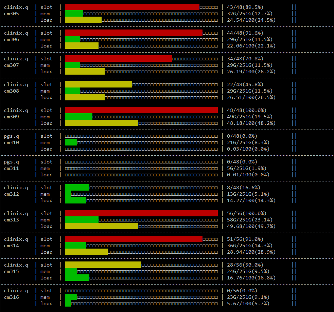Click the load label of cm312

[47, 200]
